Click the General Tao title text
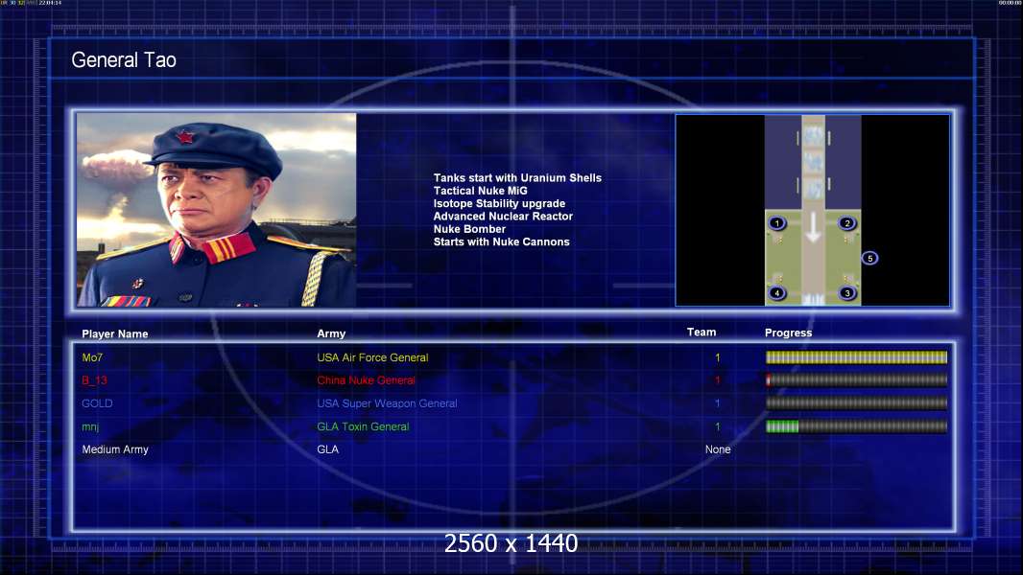 click(124, 60)
